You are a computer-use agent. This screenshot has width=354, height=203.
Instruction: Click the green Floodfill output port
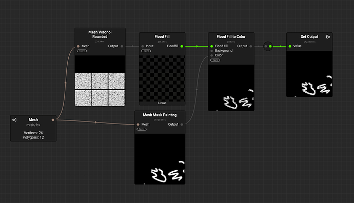(182, 46)
